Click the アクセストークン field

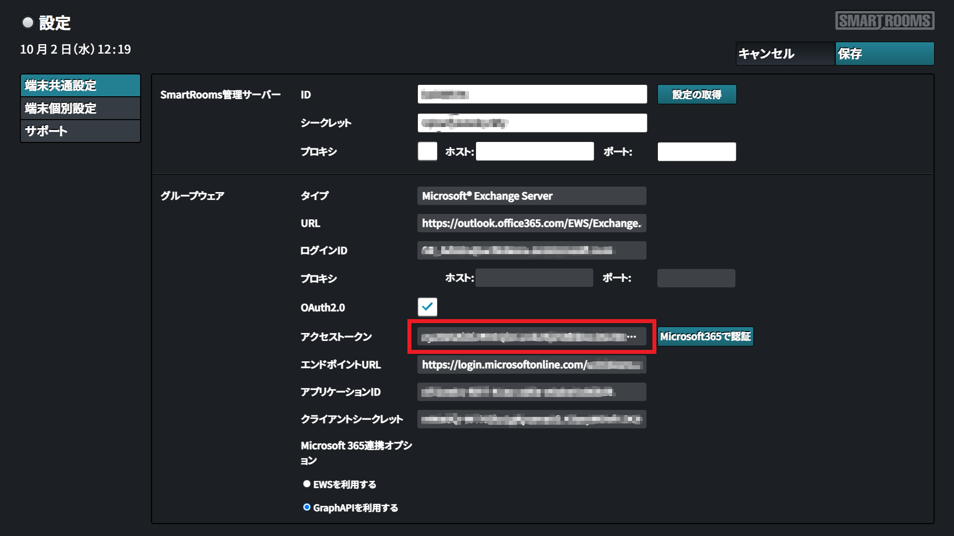532,336
